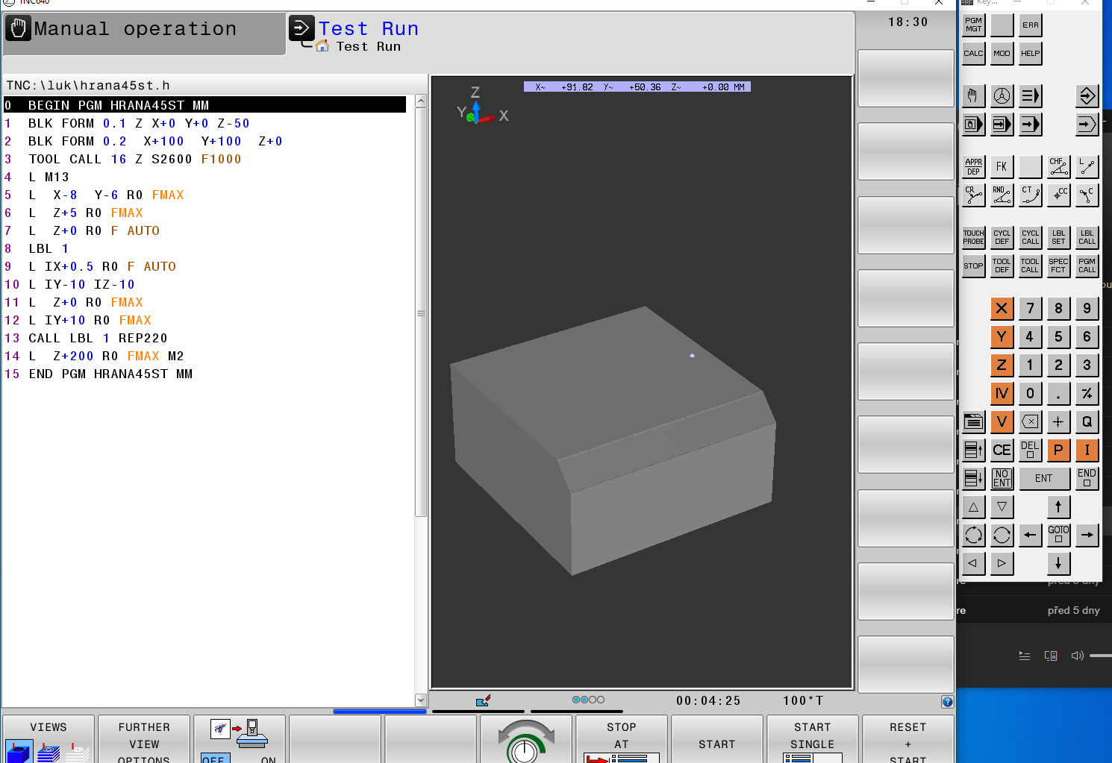Click the CHF chamfer key
1112x763 pixels.
tap(1058, 166)
